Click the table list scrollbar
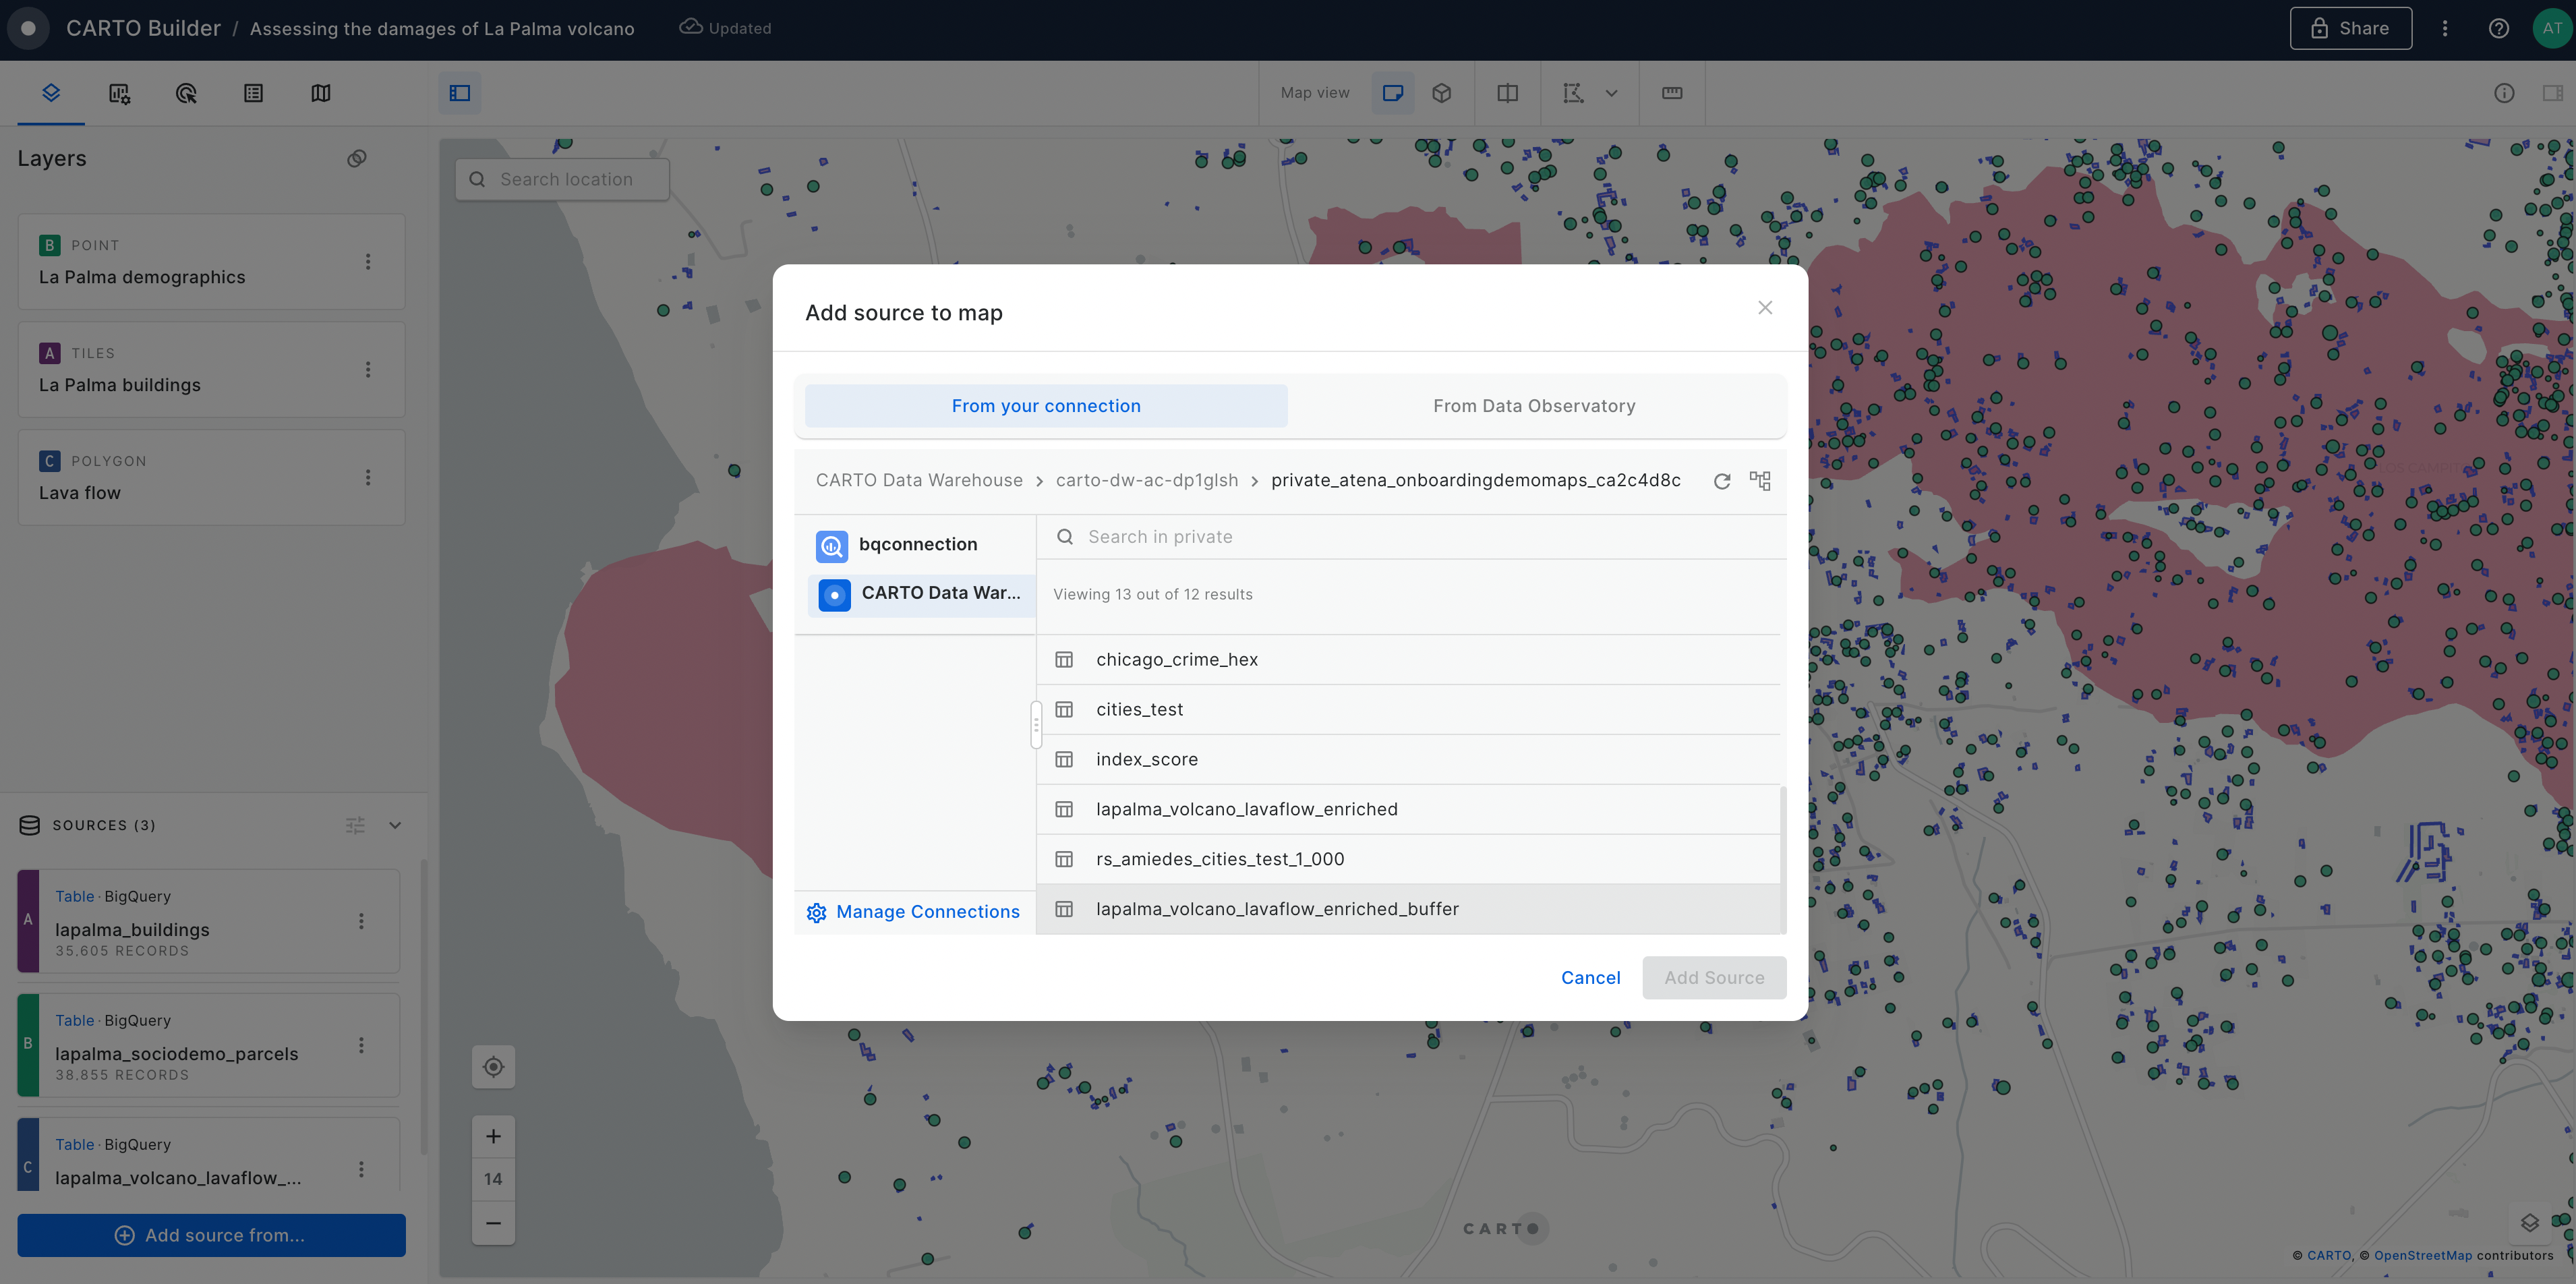The height and width of the screenshot is (1284, 2576). click(1783, 860)
